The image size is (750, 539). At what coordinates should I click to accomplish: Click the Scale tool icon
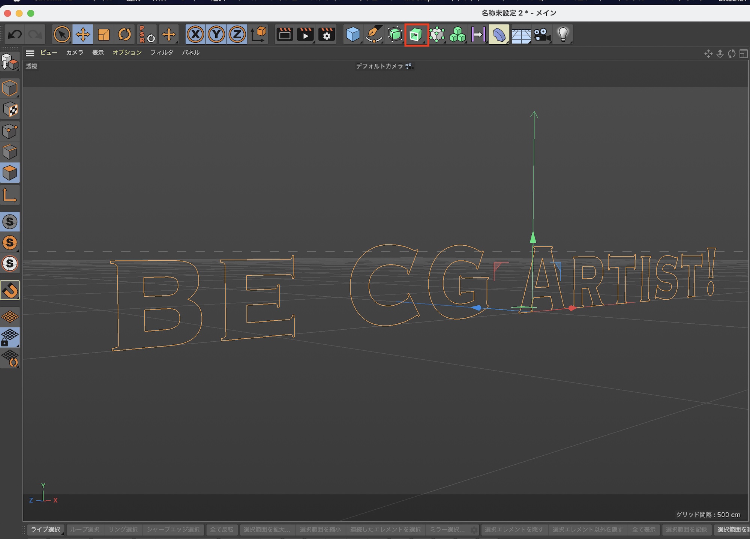pos(103,35)
